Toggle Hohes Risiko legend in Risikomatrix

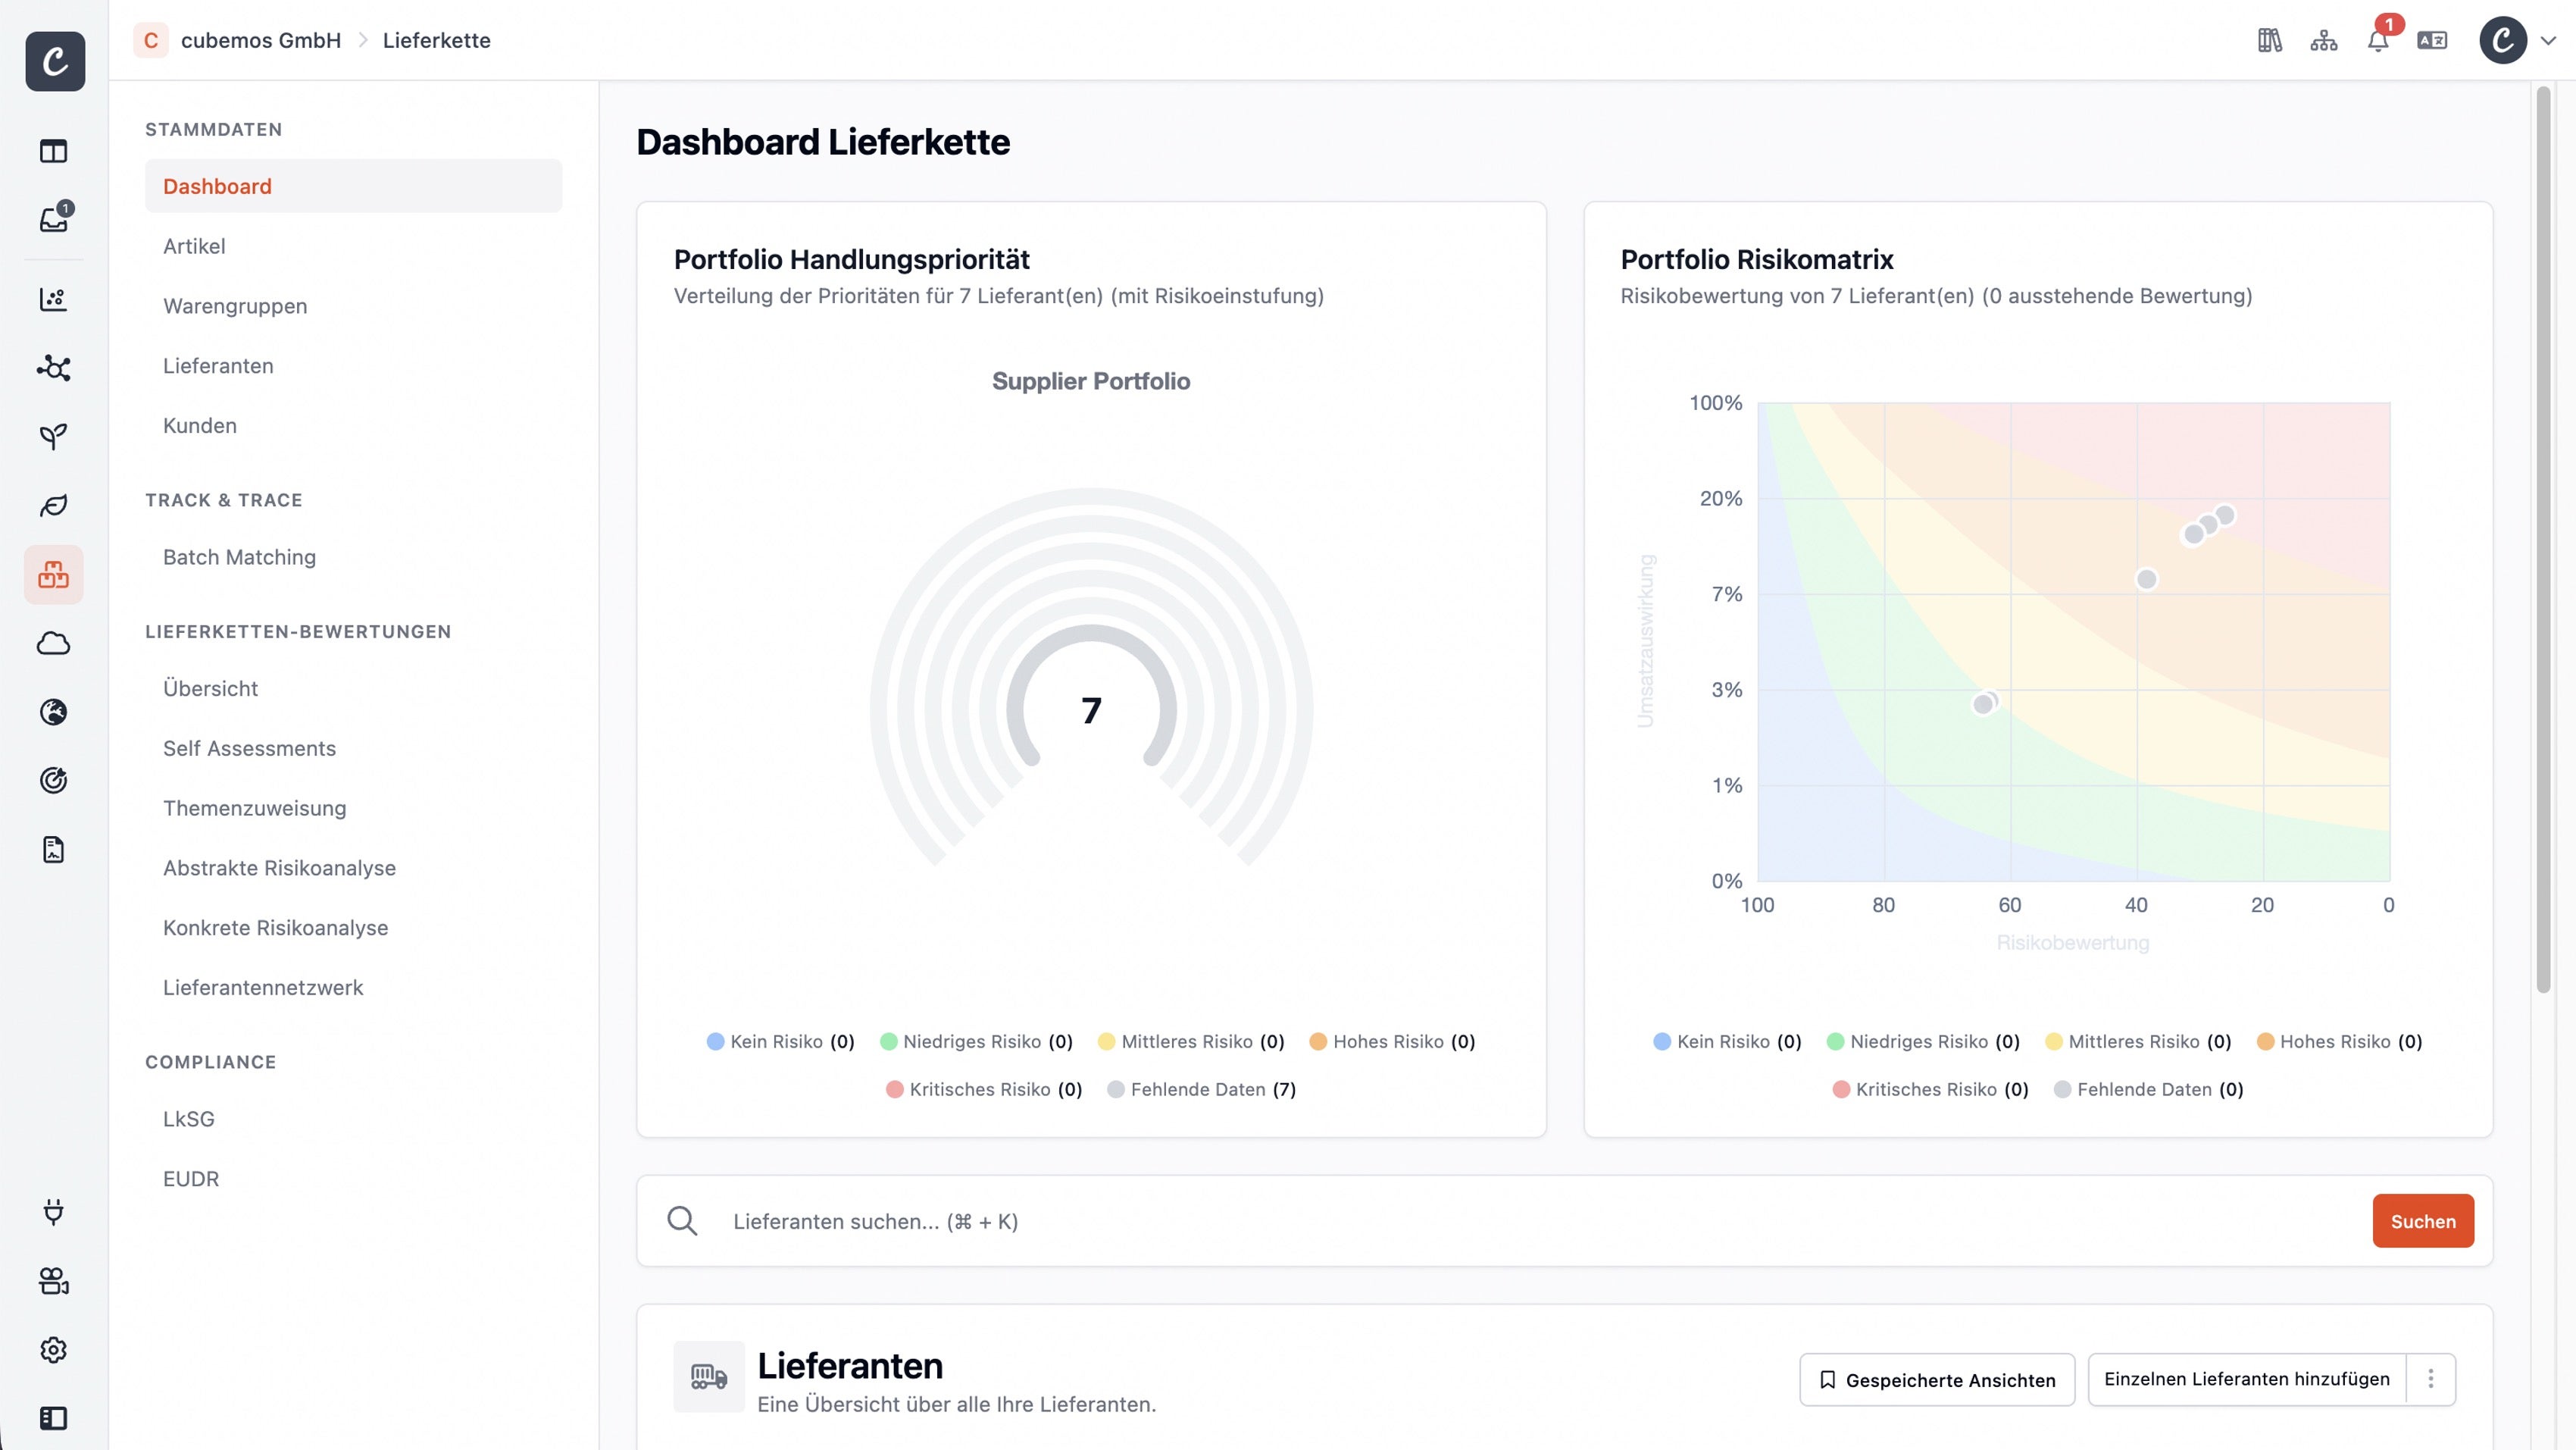[2339, 1041]
